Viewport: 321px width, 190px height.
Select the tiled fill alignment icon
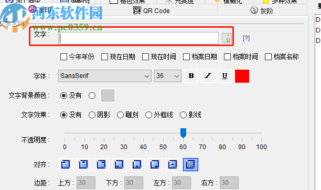click(x=190, y=164)
